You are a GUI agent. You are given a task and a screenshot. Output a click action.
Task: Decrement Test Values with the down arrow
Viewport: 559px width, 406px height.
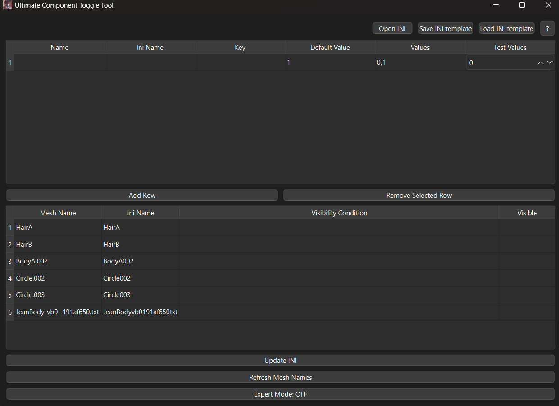click(550, 63)
